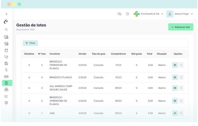Open the inventory boxes icon in the sidebar

[x=6, y=90]
